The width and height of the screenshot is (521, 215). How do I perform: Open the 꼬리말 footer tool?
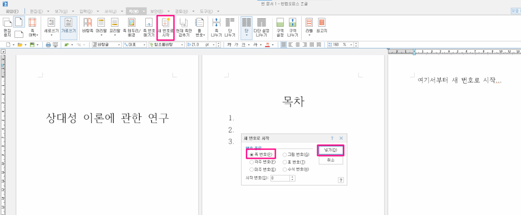pyautogui.click(x=115, y=27)
